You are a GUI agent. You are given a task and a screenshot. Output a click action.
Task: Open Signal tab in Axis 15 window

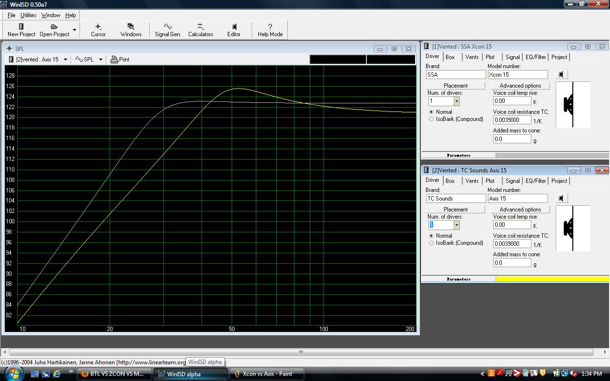513,181
